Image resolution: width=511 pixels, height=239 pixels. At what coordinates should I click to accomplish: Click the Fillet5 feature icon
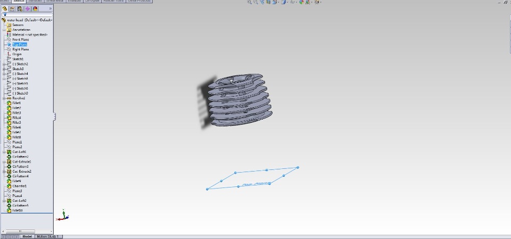point(9,123)
